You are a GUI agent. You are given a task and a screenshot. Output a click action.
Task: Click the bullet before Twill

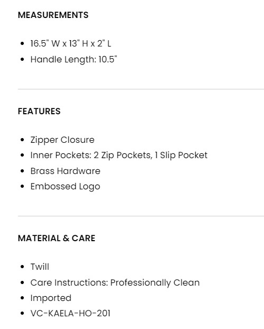[x=22, y=267]
